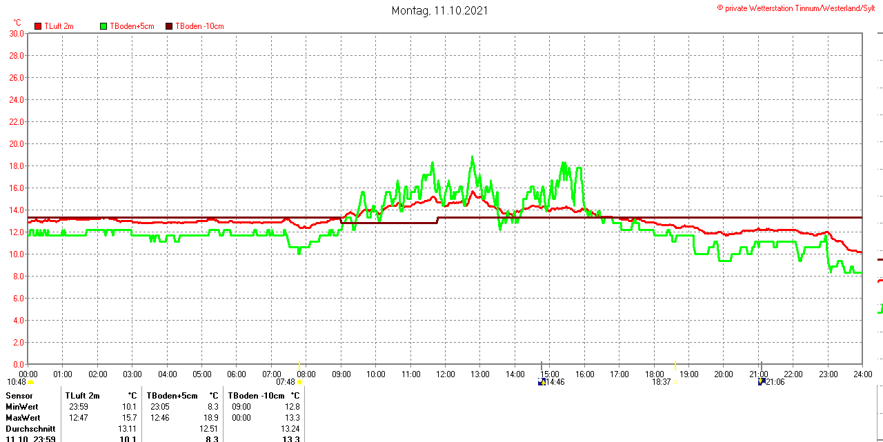Click the 12:00 label on the time axis

[445, 374]
